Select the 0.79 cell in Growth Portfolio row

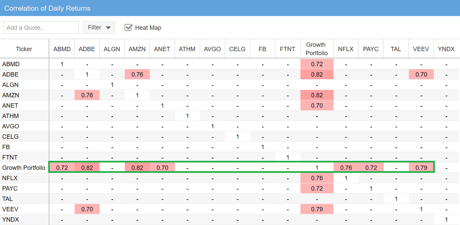[x=421, y=168]
